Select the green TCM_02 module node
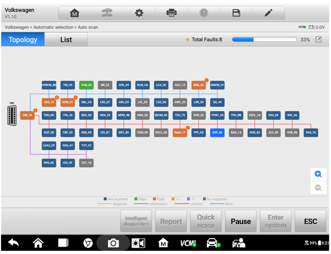The image size is (331, 254). click(x=86, y=85)
